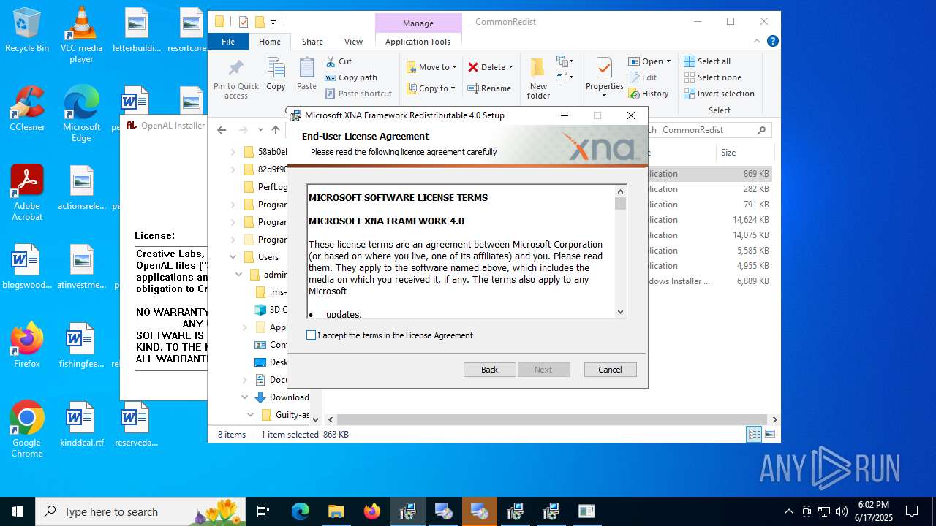
Task: Open the Recycle Bin desktop icon
Action: tap(27, 31)
